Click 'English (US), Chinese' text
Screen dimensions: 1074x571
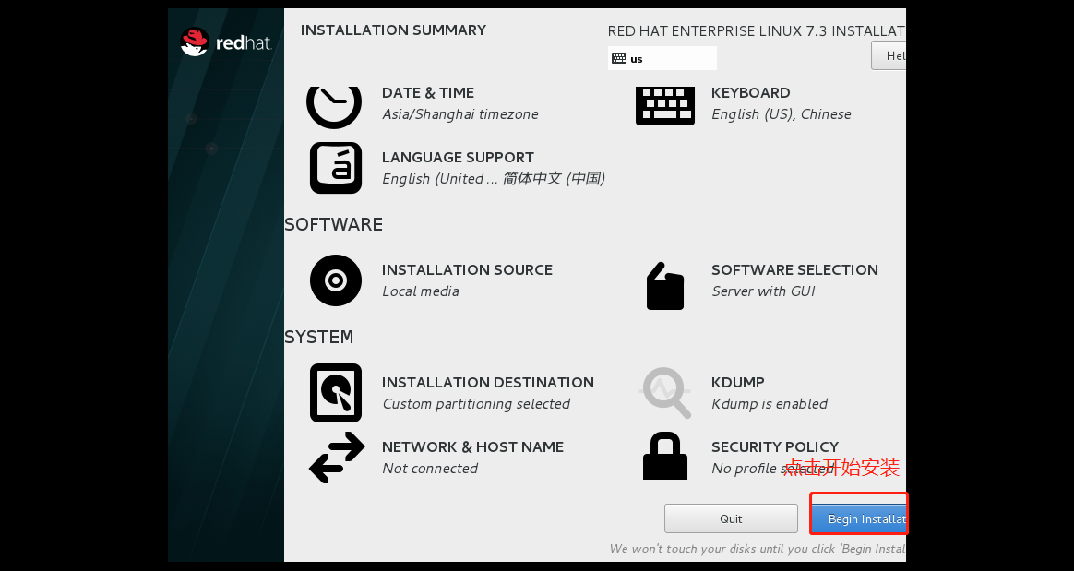[x=781, y=114]
